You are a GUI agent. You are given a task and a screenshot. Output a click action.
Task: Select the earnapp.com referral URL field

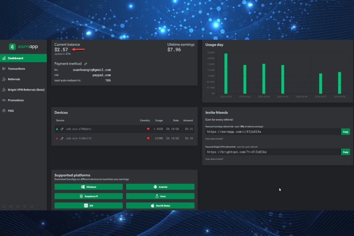273,132
